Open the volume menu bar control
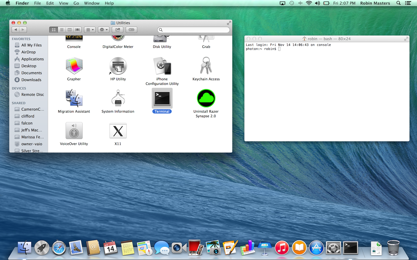Screen dimensions: 417x260 [317, 3]
